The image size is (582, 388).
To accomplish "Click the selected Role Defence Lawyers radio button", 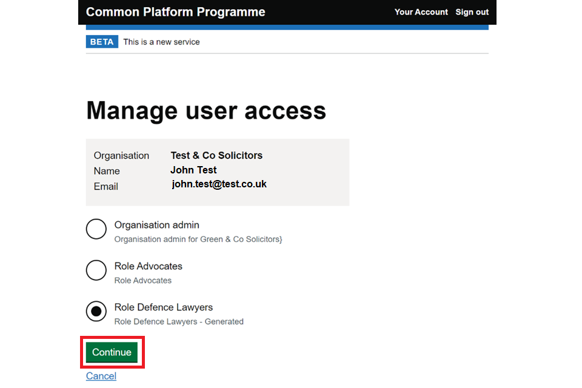I will pyautogui.click(x=96, y=312).
